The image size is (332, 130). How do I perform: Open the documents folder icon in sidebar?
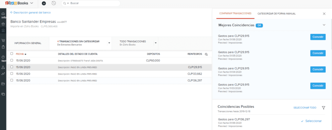[x=3, y=84]
